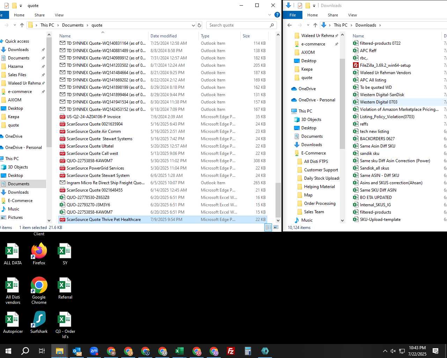Open the notifications action center
Screen dimensions: 447x358
point(435,351)
